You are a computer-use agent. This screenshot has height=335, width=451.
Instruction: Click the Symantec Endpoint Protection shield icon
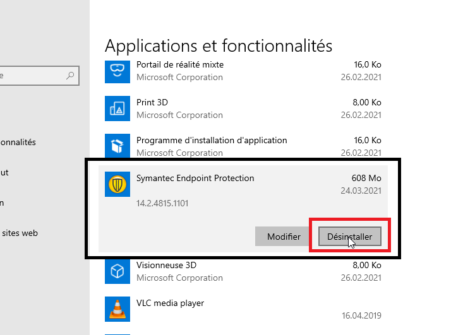[x=117, y=184]
